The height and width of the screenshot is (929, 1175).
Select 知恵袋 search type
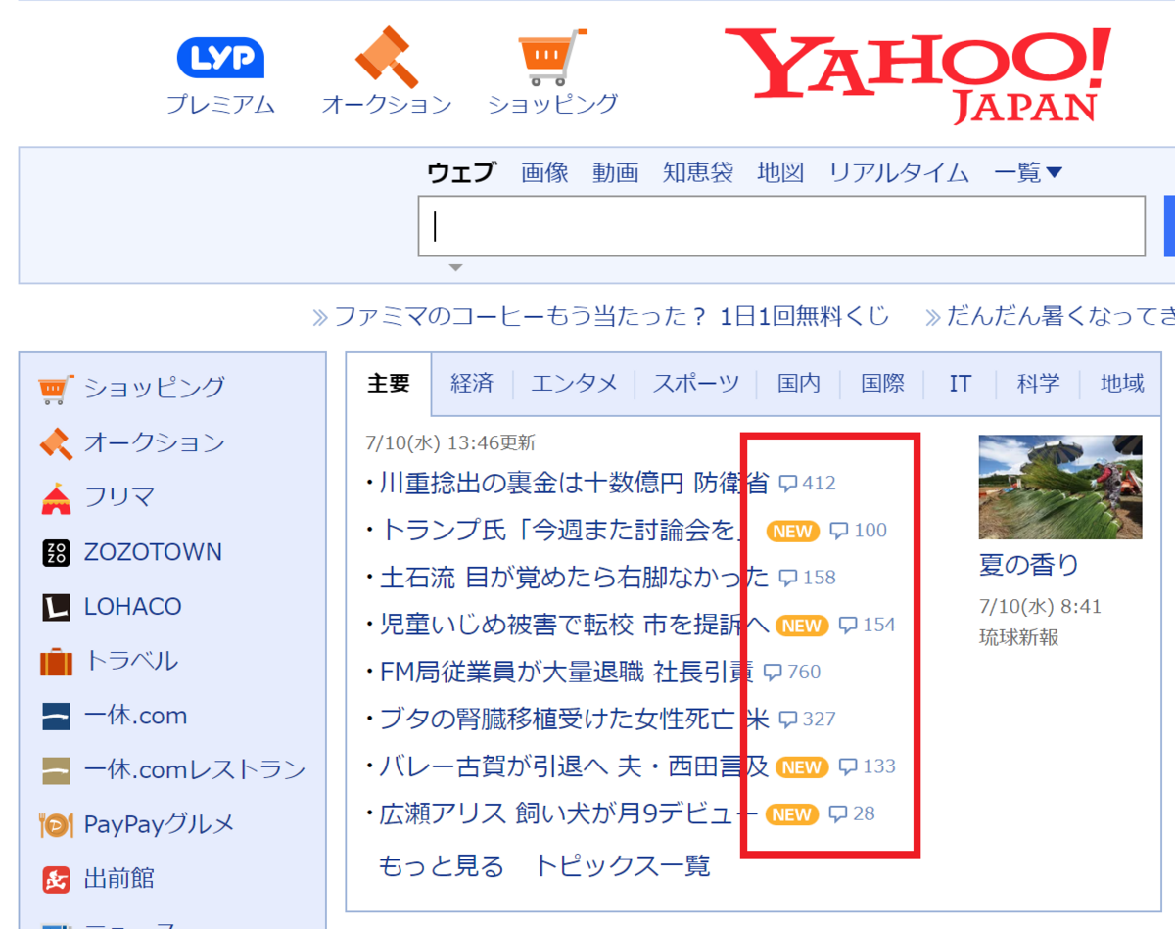(x=698, y=173)
